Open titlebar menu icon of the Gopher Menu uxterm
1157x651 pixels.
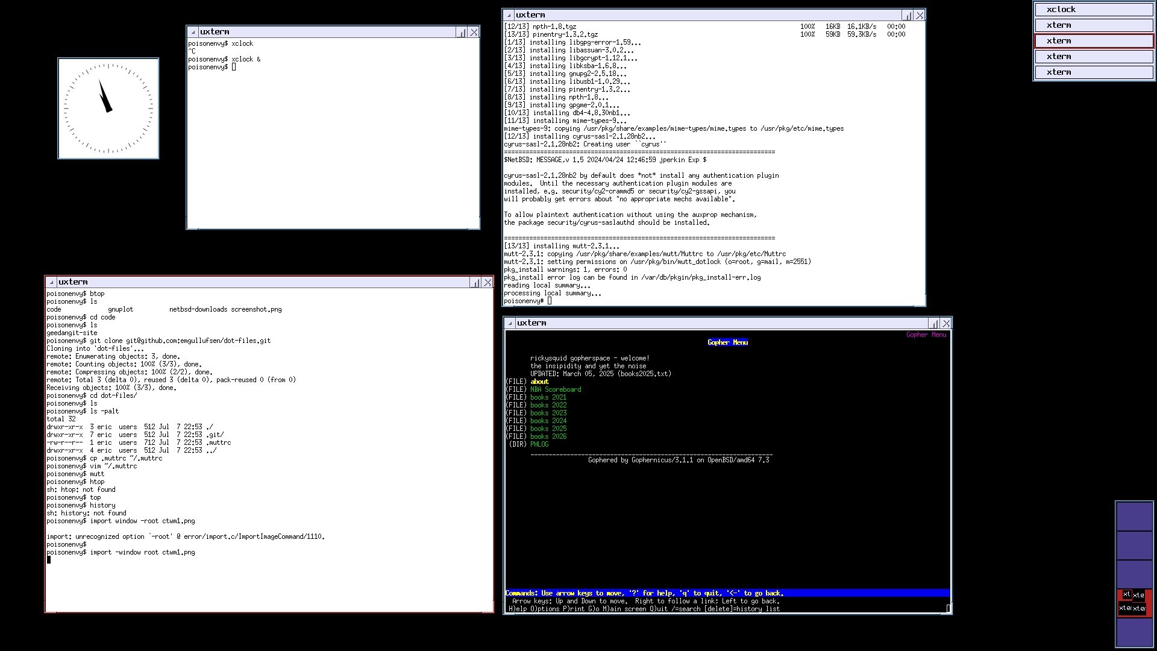click(510, 323)
